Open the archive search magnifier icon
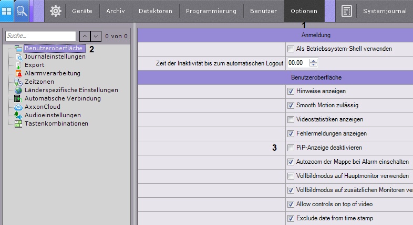This screenshot has height=225, width=413. [22, 10]
